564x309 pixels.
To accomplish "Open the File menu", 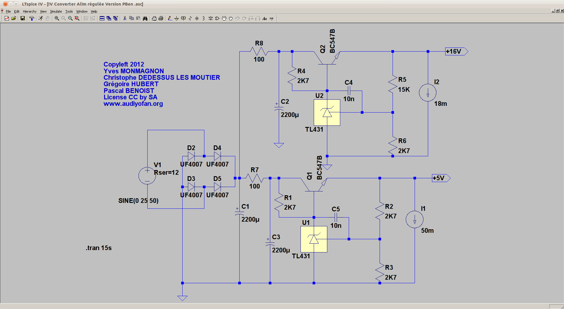I will click(x=8, y=11).
